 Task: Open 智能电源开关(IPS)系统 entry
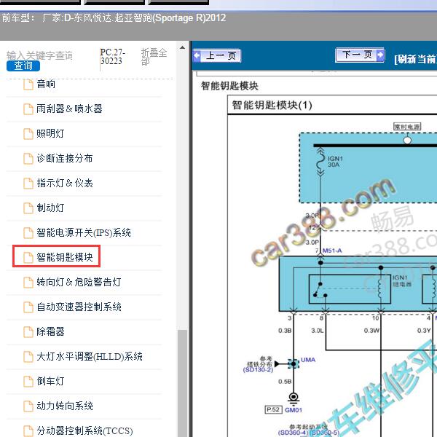coord(84,233)
